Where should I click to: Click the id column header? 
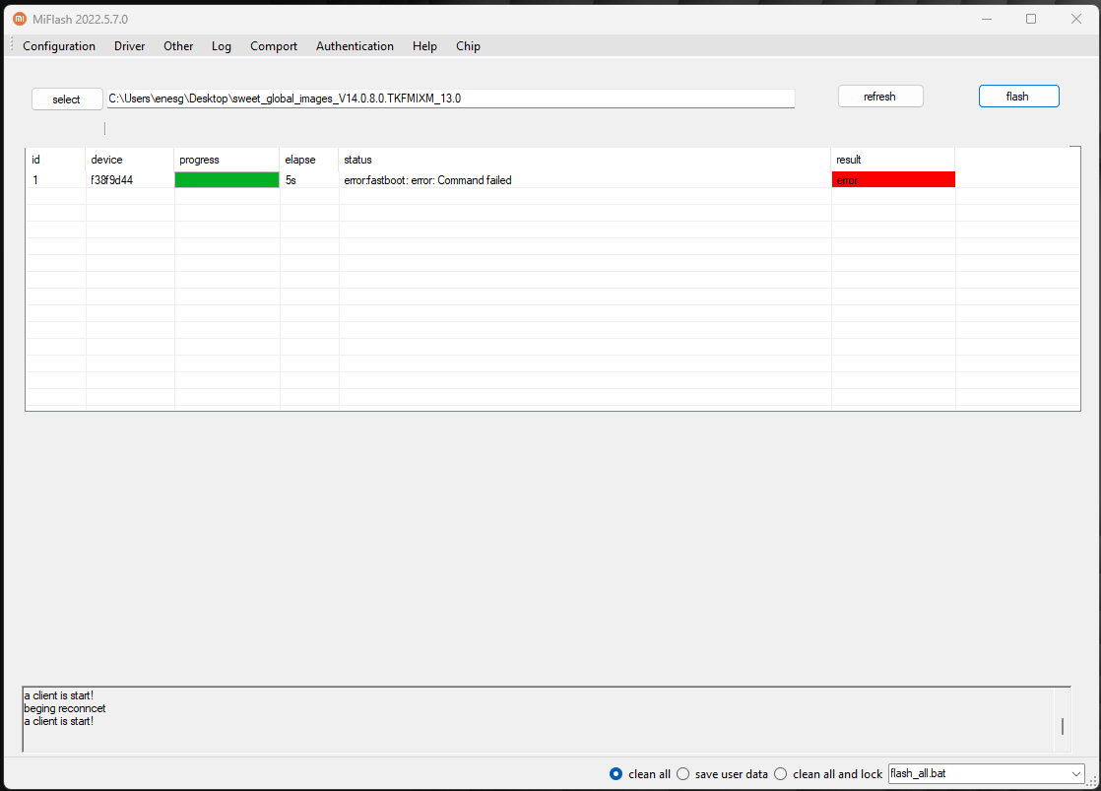point(55,161)
